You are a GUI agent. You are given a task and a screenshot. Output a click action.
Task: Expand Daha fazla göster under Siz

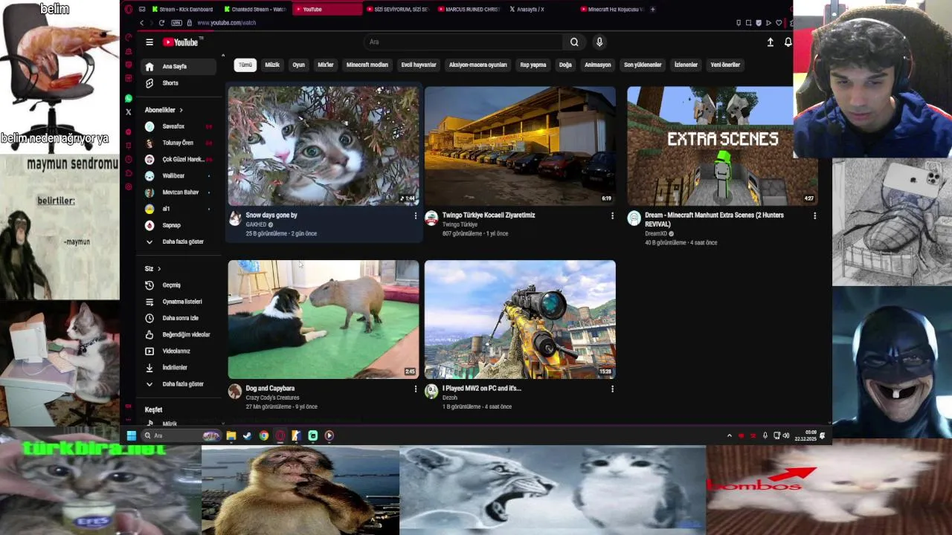click(x=180, y=384)
